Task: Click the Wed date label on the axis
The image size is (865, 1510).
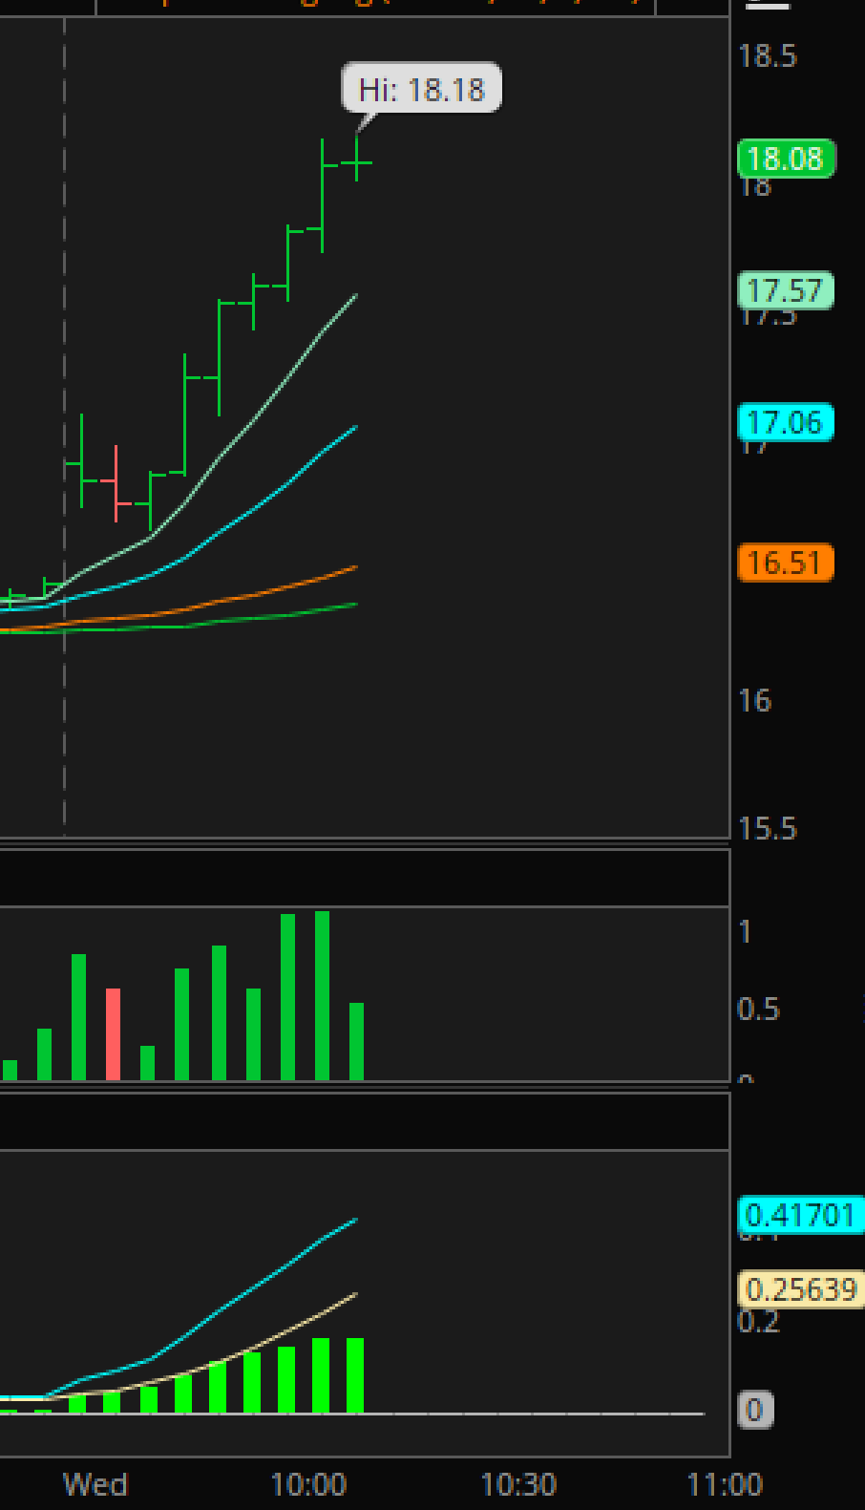Action: 95,1485
